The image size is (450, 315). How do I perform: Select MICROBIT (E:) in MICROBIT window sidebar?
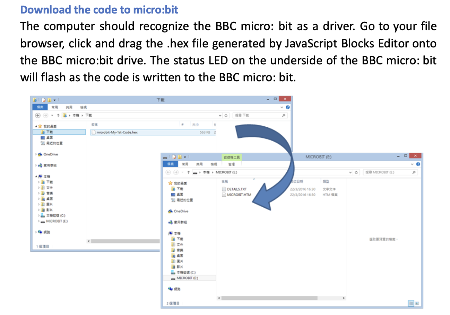[x=187, y=278]
